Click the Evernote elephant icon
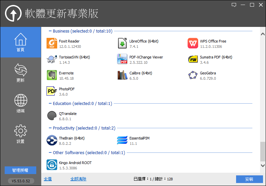The image size is (266, 186). (x=52, y=75)
